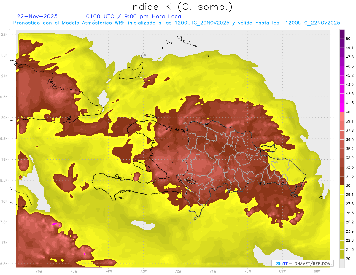The height and width of the screenshot is (275, 356).
Task: Click the colorbar label '46.5'
Action: pos(349,66)
